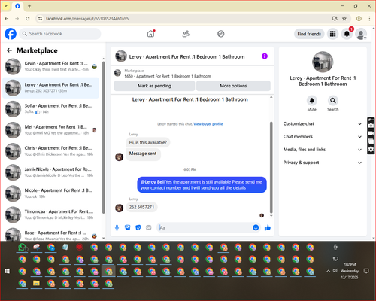Search in conversation magnifier icon

(333, 101)
